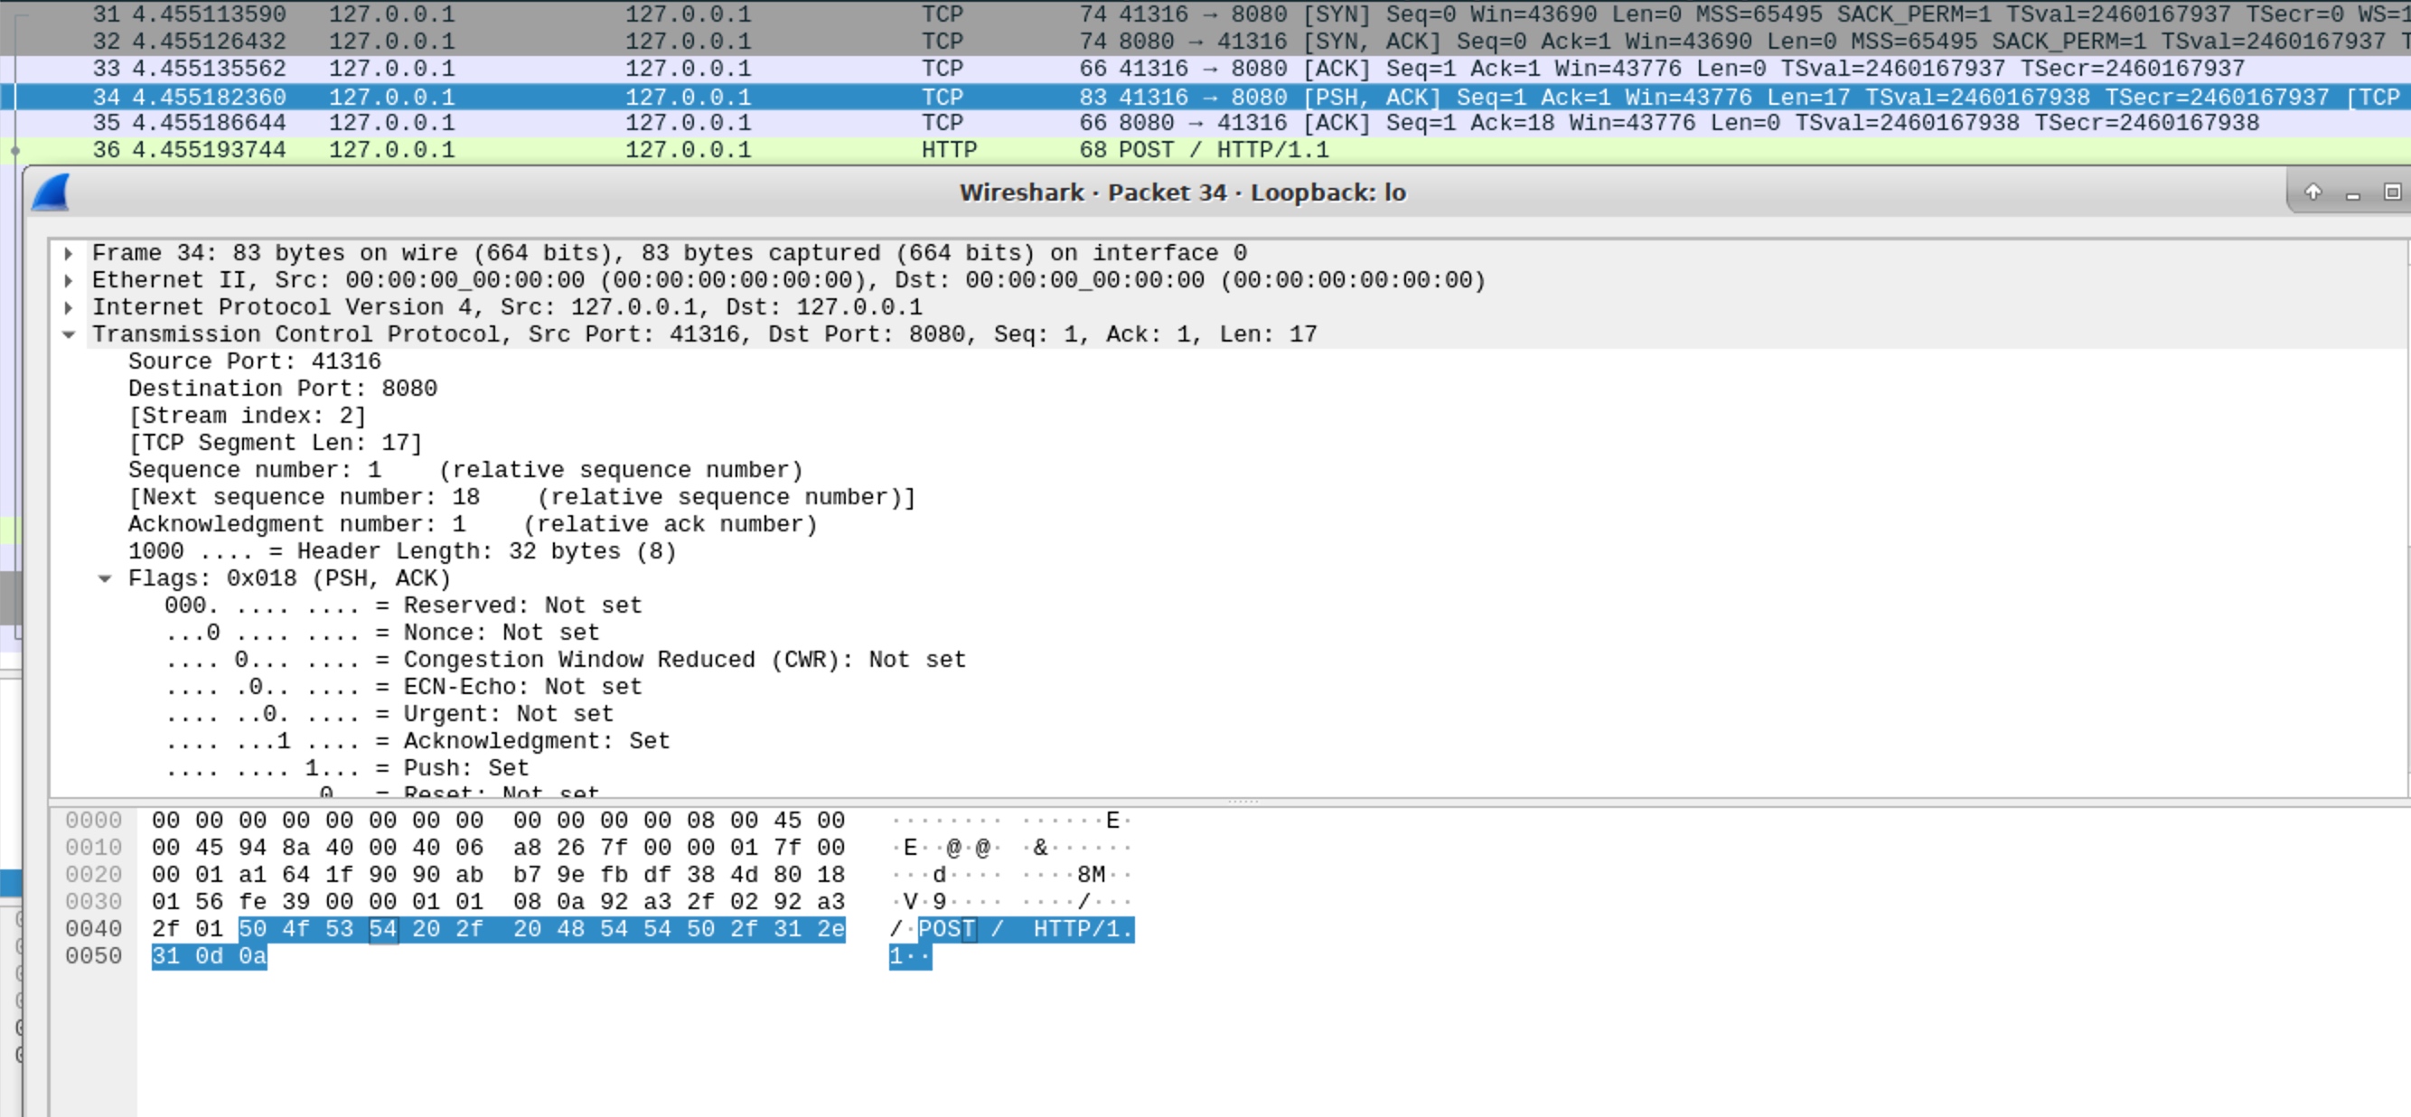Click ASCII text HTTP/1. in hex dump
The width and height of the screenshot is (2411, 1117).
click(x=1083, y=931)
